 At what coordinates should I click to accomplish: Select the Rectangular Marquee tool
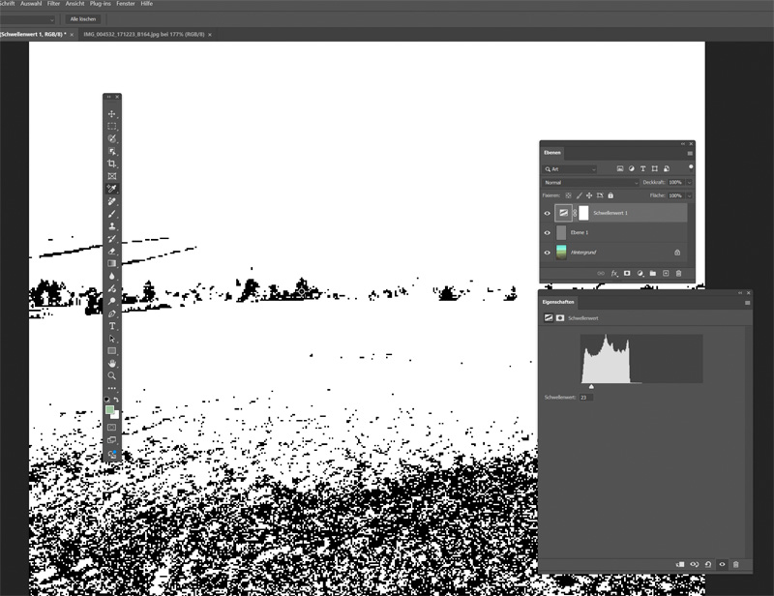[112, 127]
